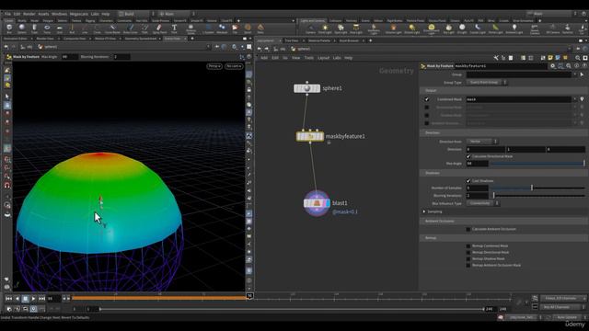The height and width of the screenshot is (331, 589).
Task: Expand the Sampling section
Action: coord(425,211)
